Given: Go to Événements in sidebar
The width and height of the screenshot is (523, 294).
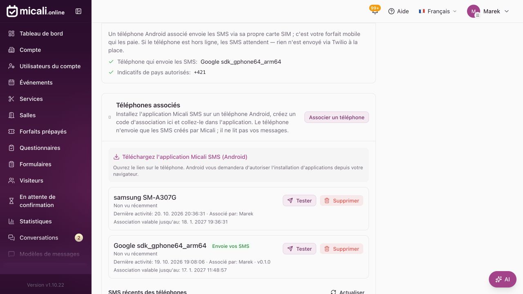Looking at the screenshot, I should (x=46, y=82).
